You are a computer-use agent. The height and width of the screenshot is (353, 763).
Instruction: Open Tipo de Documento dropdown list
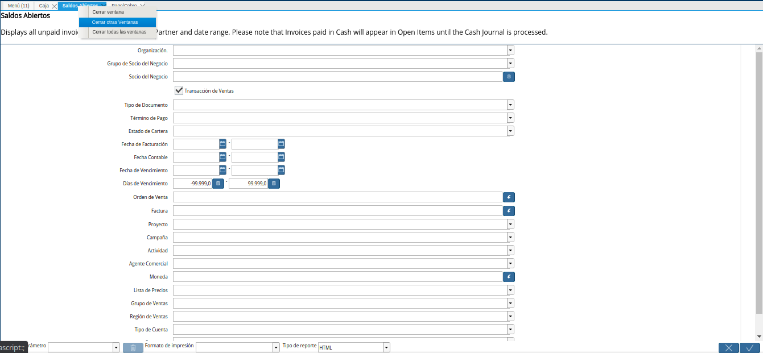tap(510, 105)
